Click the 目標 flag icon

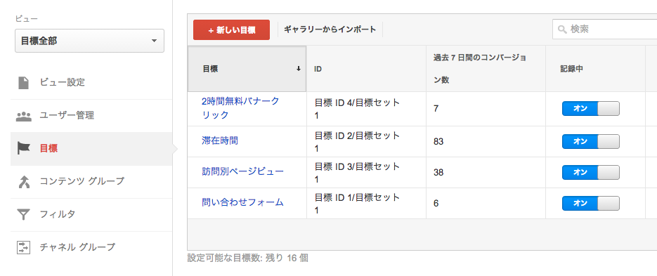pyautogui.click(x=23, y=148)
